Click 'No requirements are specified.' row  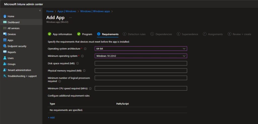[117, 110]
